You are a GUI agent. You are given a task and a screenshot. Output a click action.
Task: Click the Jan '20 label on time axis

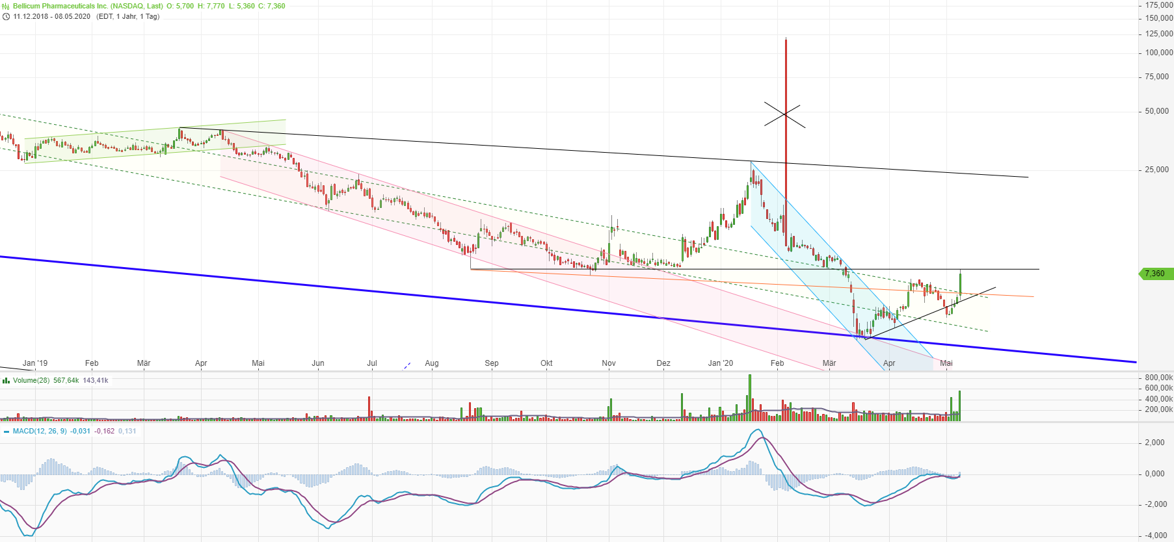(720, 363)
